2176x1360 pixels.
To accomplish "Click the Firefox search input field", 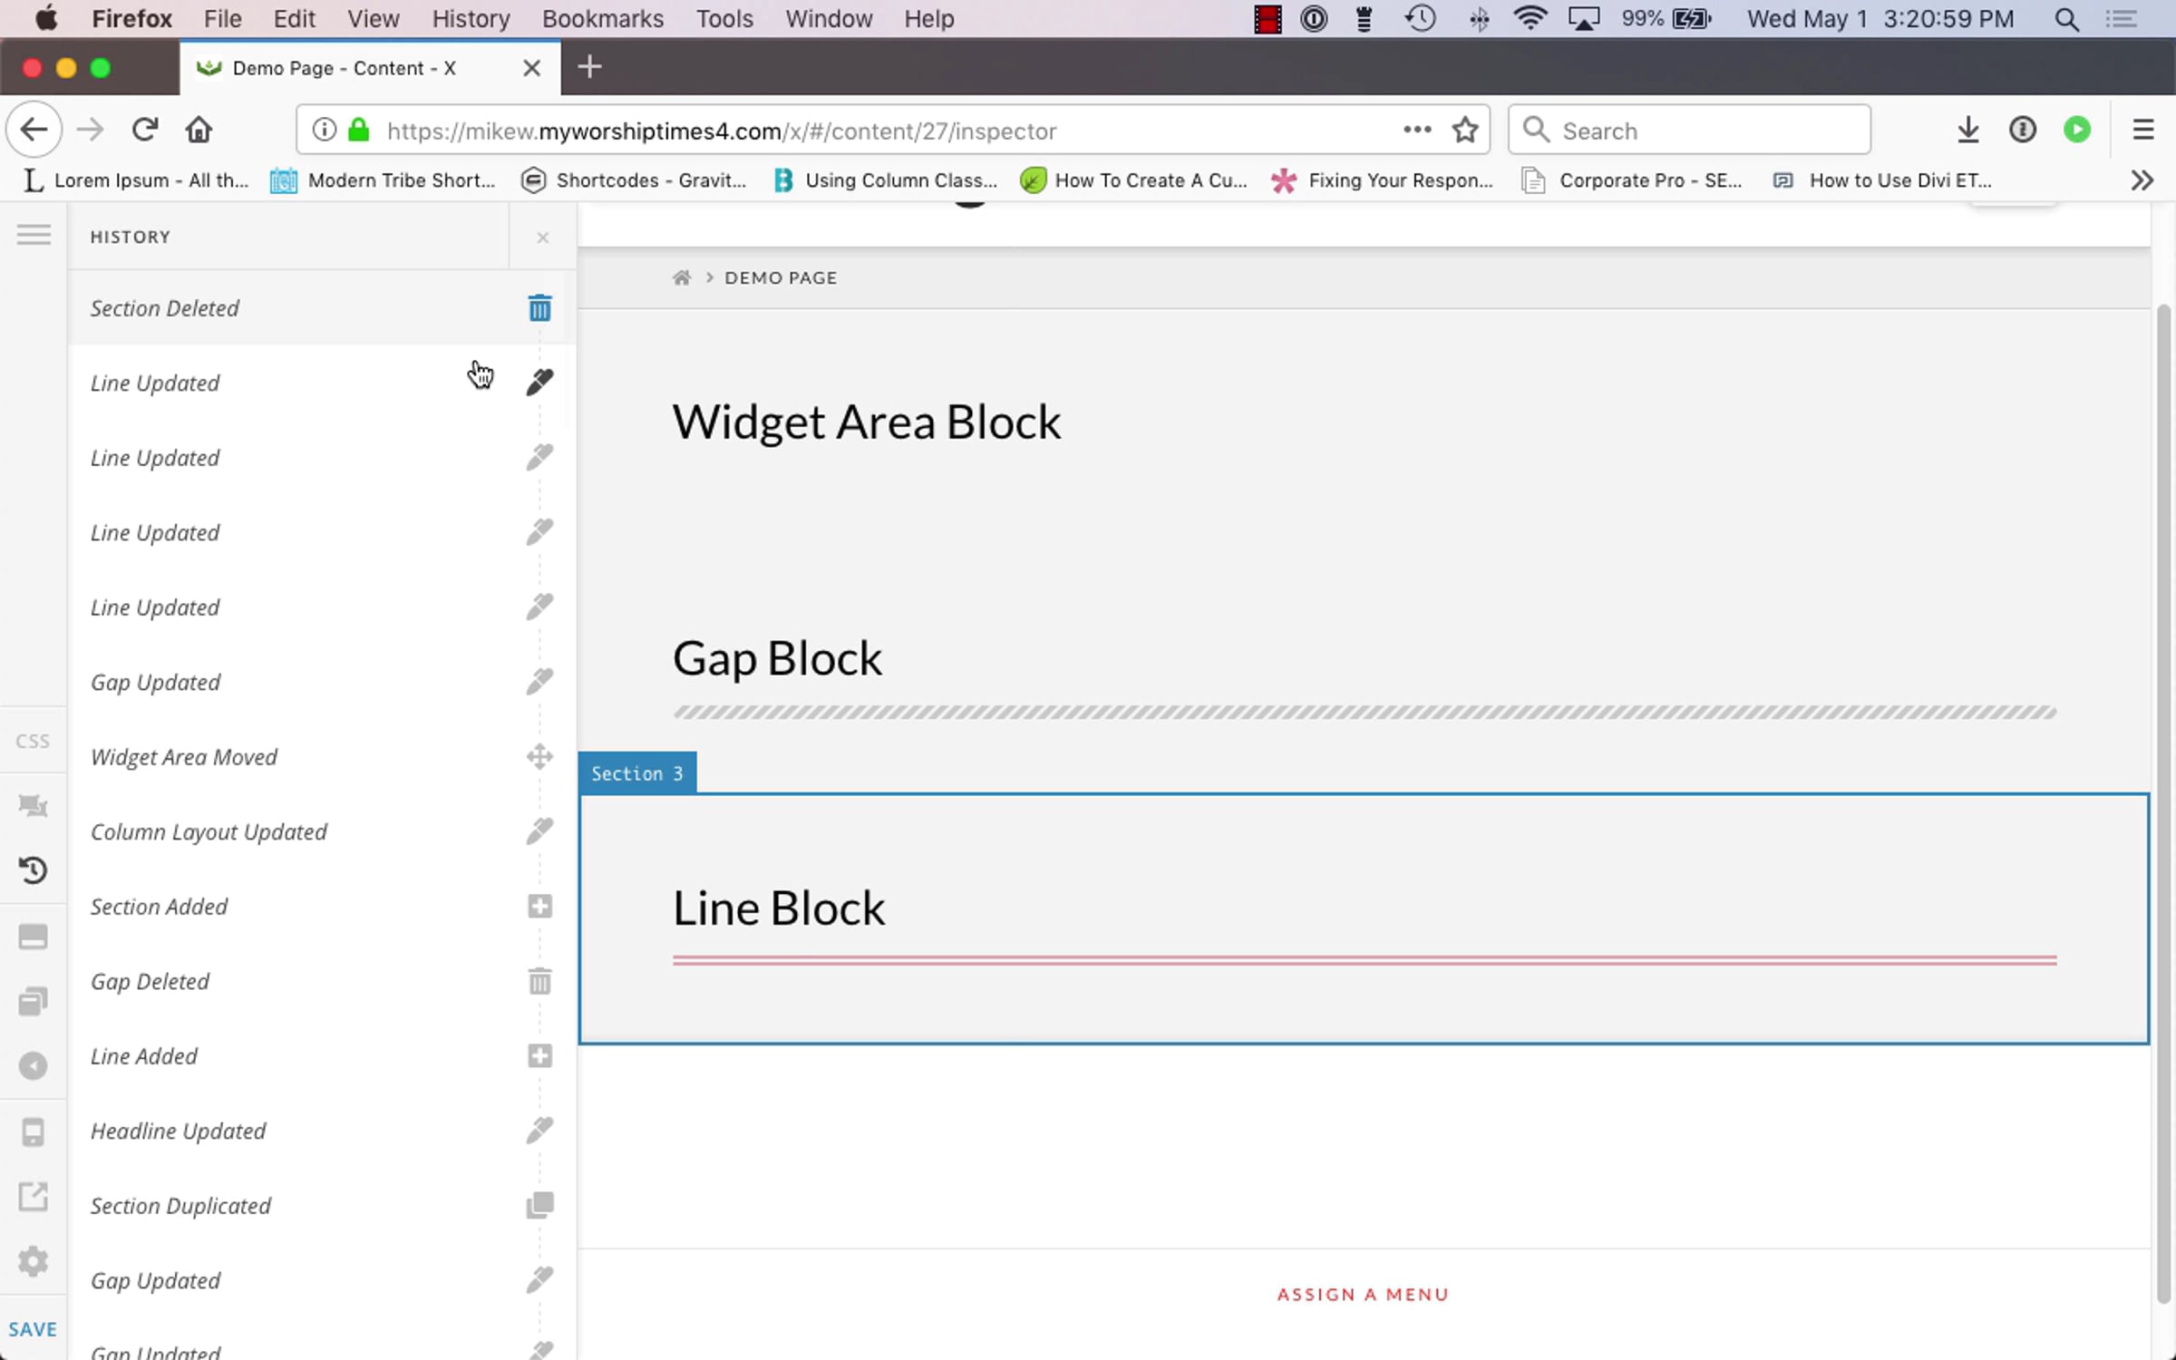I will [x=1705, y=131].
